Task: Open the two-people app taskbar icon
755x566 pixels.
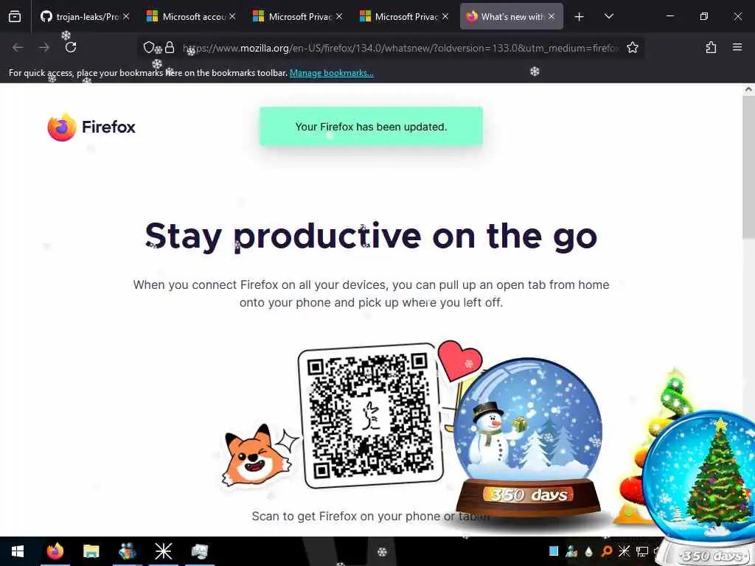Action: (127, 551)
